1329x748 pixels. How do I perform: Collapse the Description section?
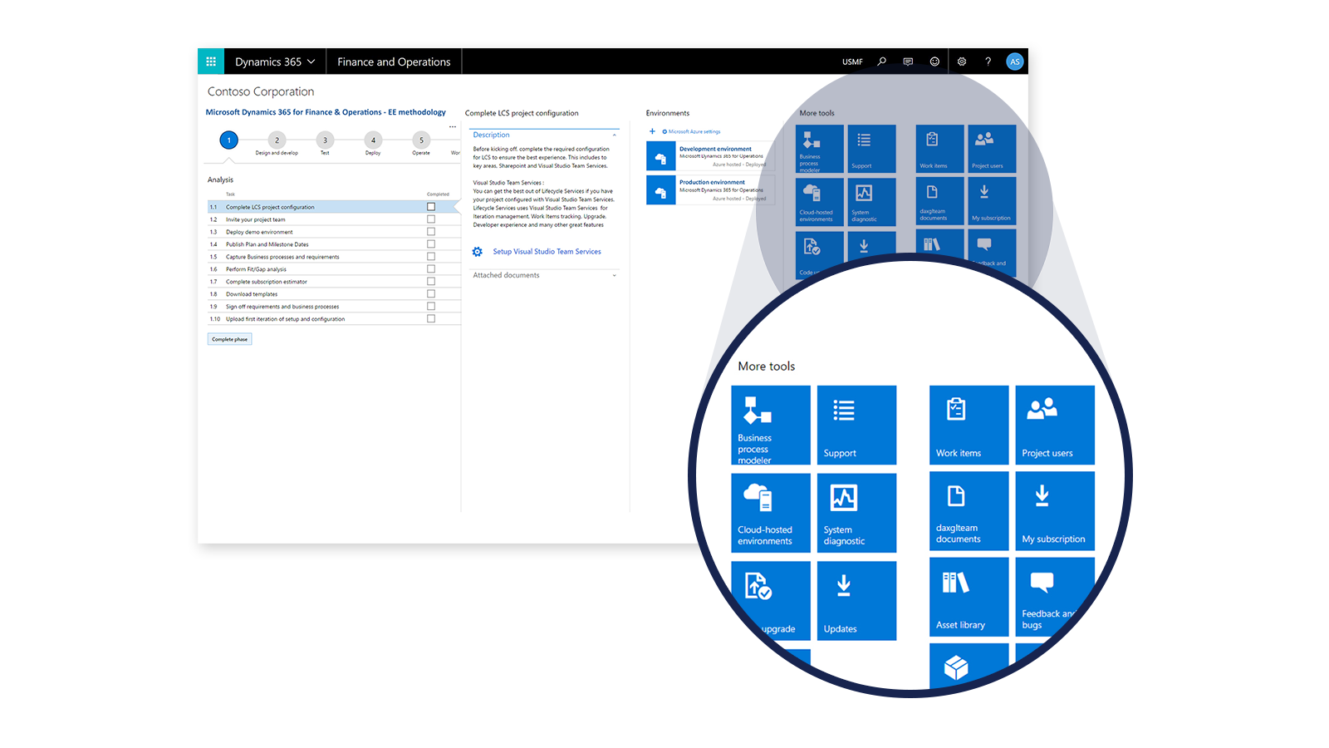pyautogui.click(x=615, y=135)
